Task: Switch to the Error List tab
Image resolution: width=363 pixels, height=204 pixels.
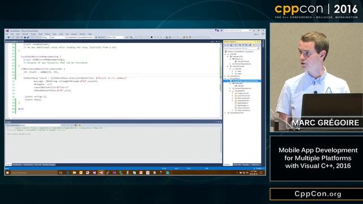Action: coord(37,165)
